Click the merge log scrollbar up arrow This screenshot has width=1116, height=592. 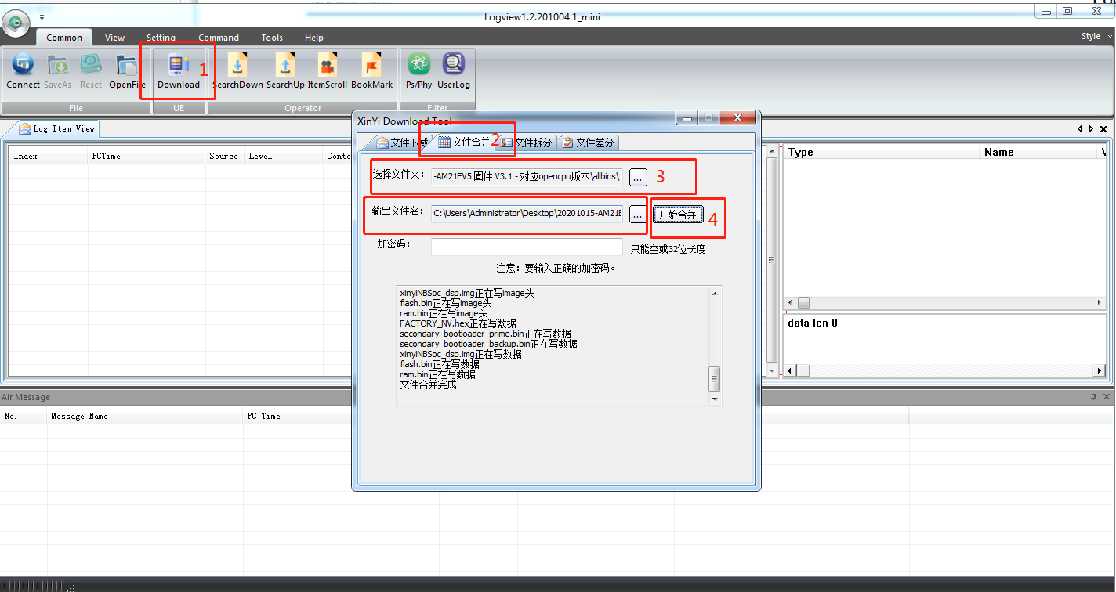[x=714, y=293]
